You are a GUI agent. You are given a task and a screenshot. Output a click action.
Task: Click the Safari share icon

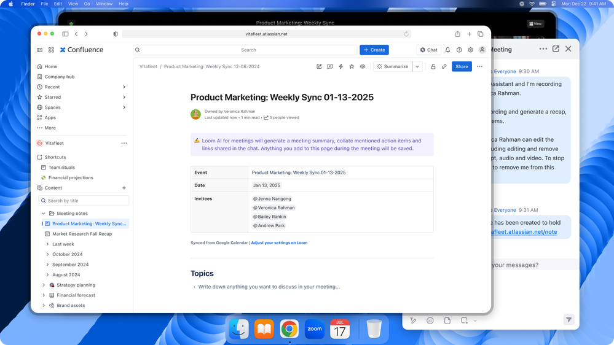[x=458, y=34]
